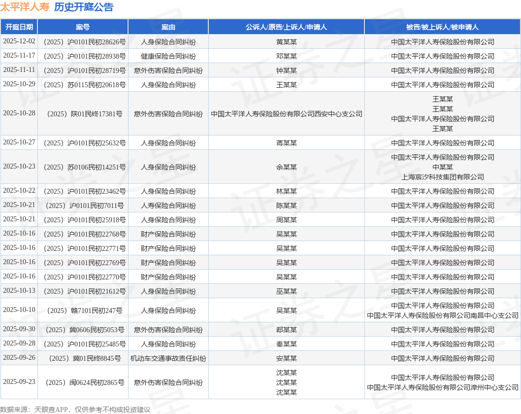Click the date 2025-10-23
This screenshot has width=521, height=414.
[19, 167]
